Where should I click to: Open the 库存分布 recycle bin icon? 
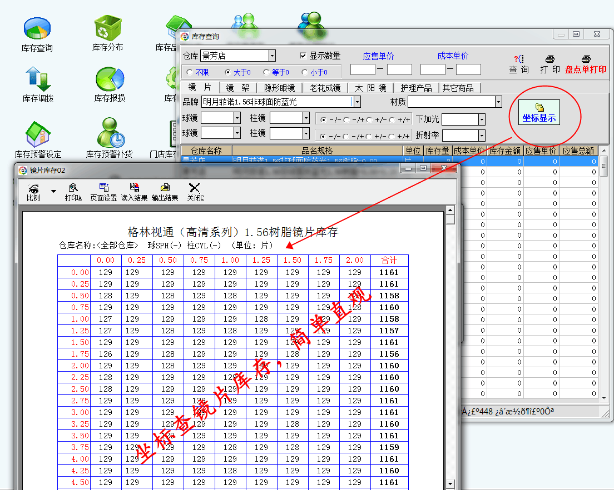[x=107, y=29]
